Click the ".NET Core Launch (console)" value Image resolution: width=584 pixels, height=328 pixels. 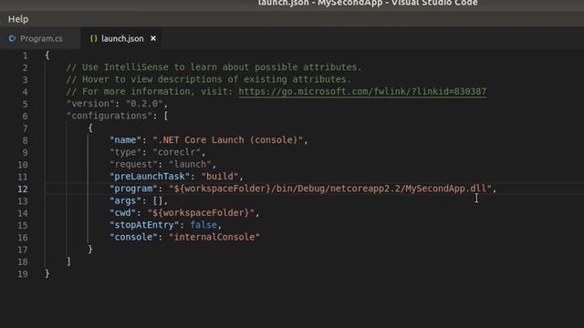coord(227,140)
